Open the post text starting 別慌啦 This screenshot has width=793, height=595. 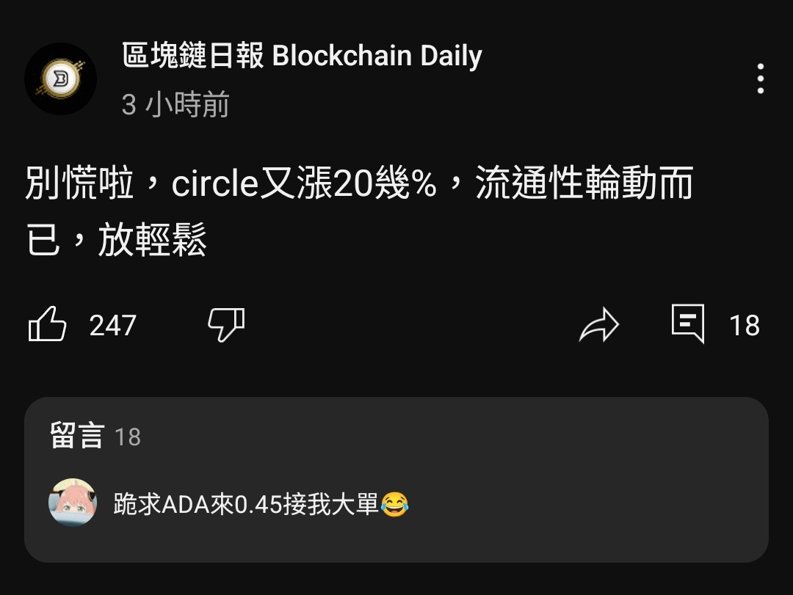tap(359, 211)
